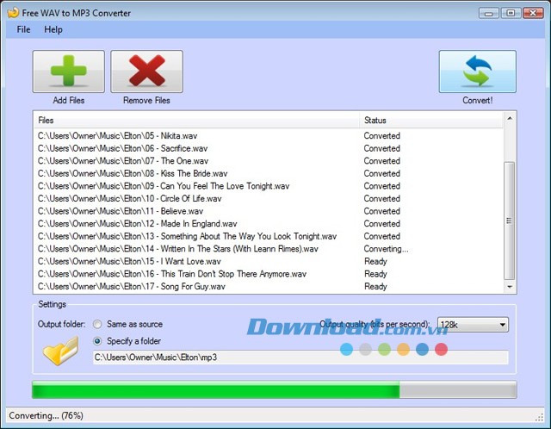This screenshot has height=429, width=551.
Task: Click the window resize grip in status bar
Action: point(539,418)
